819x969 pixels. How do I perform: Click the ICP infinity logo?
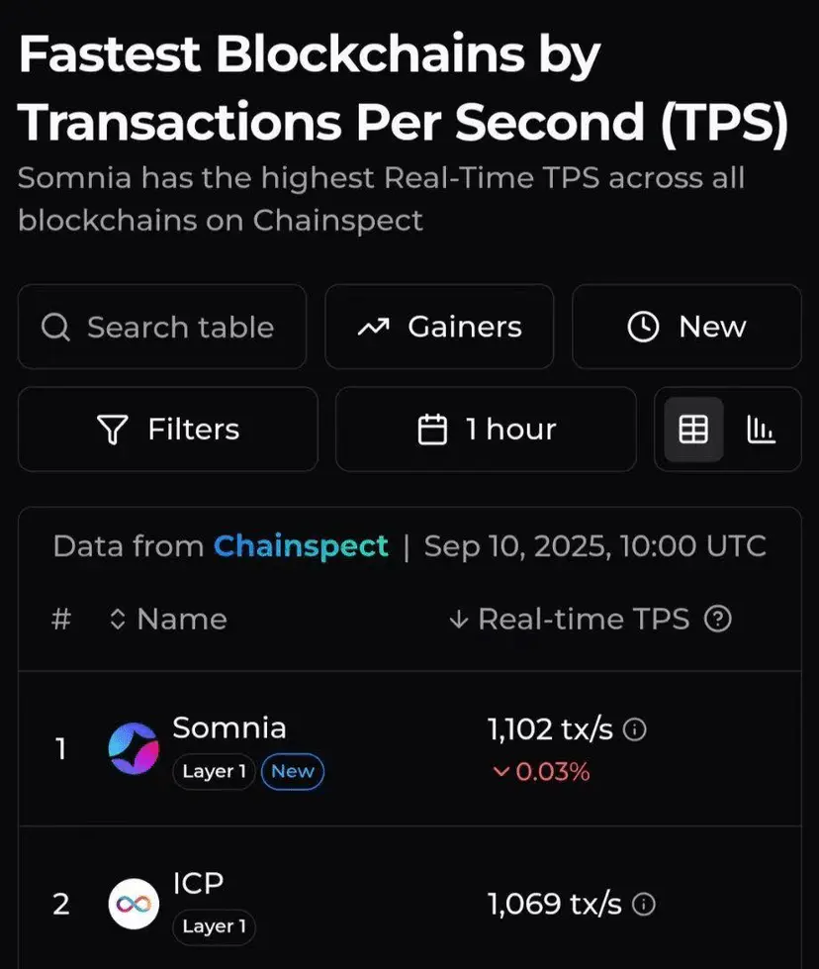point(134,904)
